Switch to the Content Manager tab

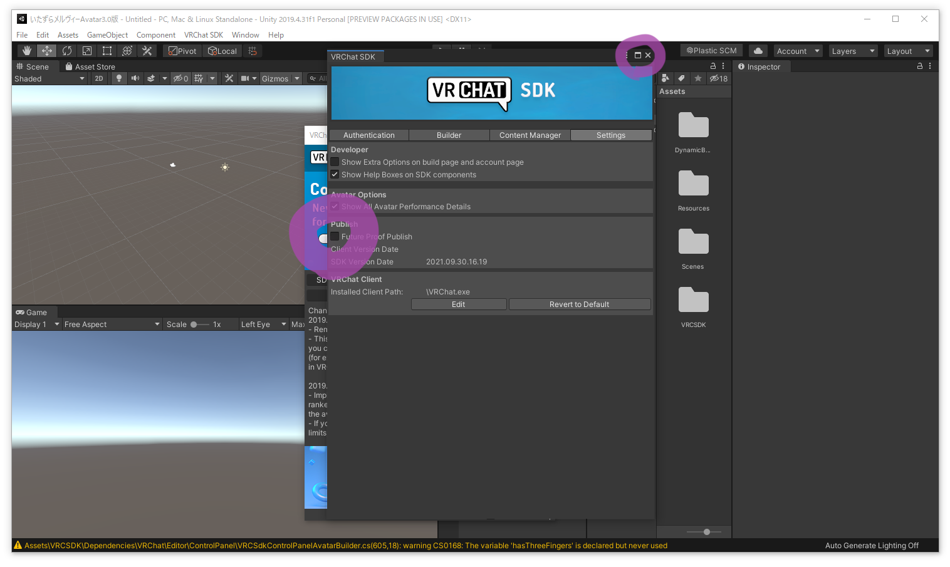point(530,135)
